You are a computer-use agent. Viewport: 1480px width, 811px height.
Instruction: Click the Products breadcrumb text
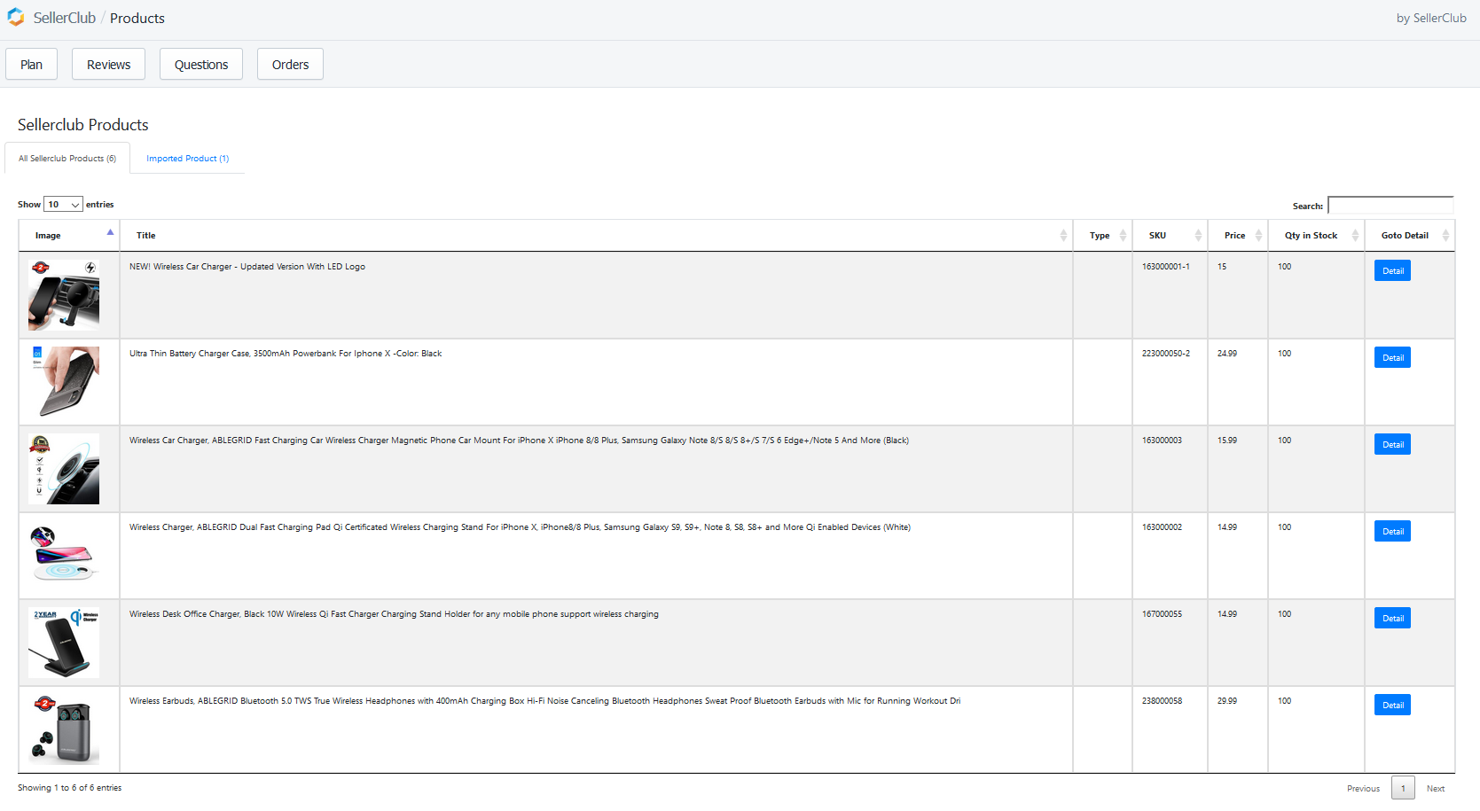pyautogui.click(x=137, y=18)
